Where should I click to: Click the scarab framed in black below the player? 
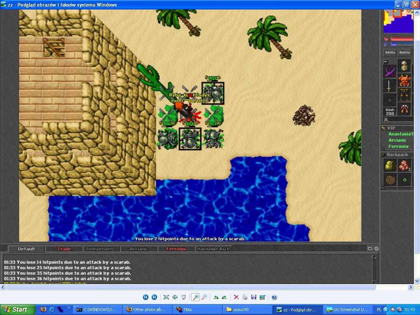pos(190,139)
